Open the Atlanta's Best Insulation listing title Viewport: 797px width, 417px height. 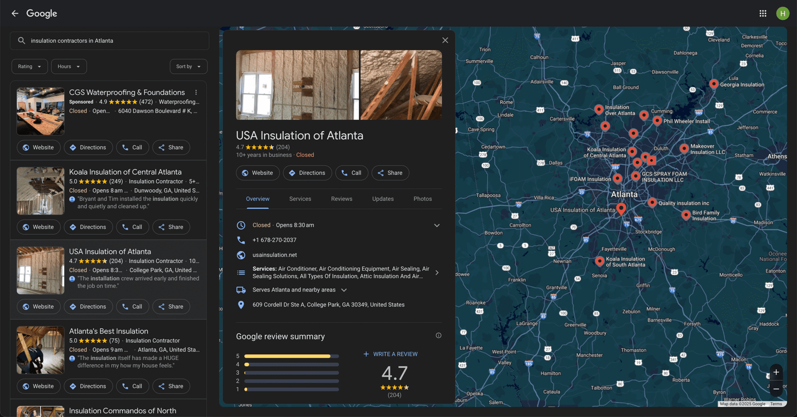[x=109, y=331]
